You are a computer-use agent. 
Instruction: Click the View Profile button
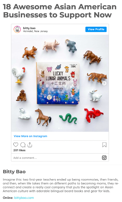coord(96,29)
